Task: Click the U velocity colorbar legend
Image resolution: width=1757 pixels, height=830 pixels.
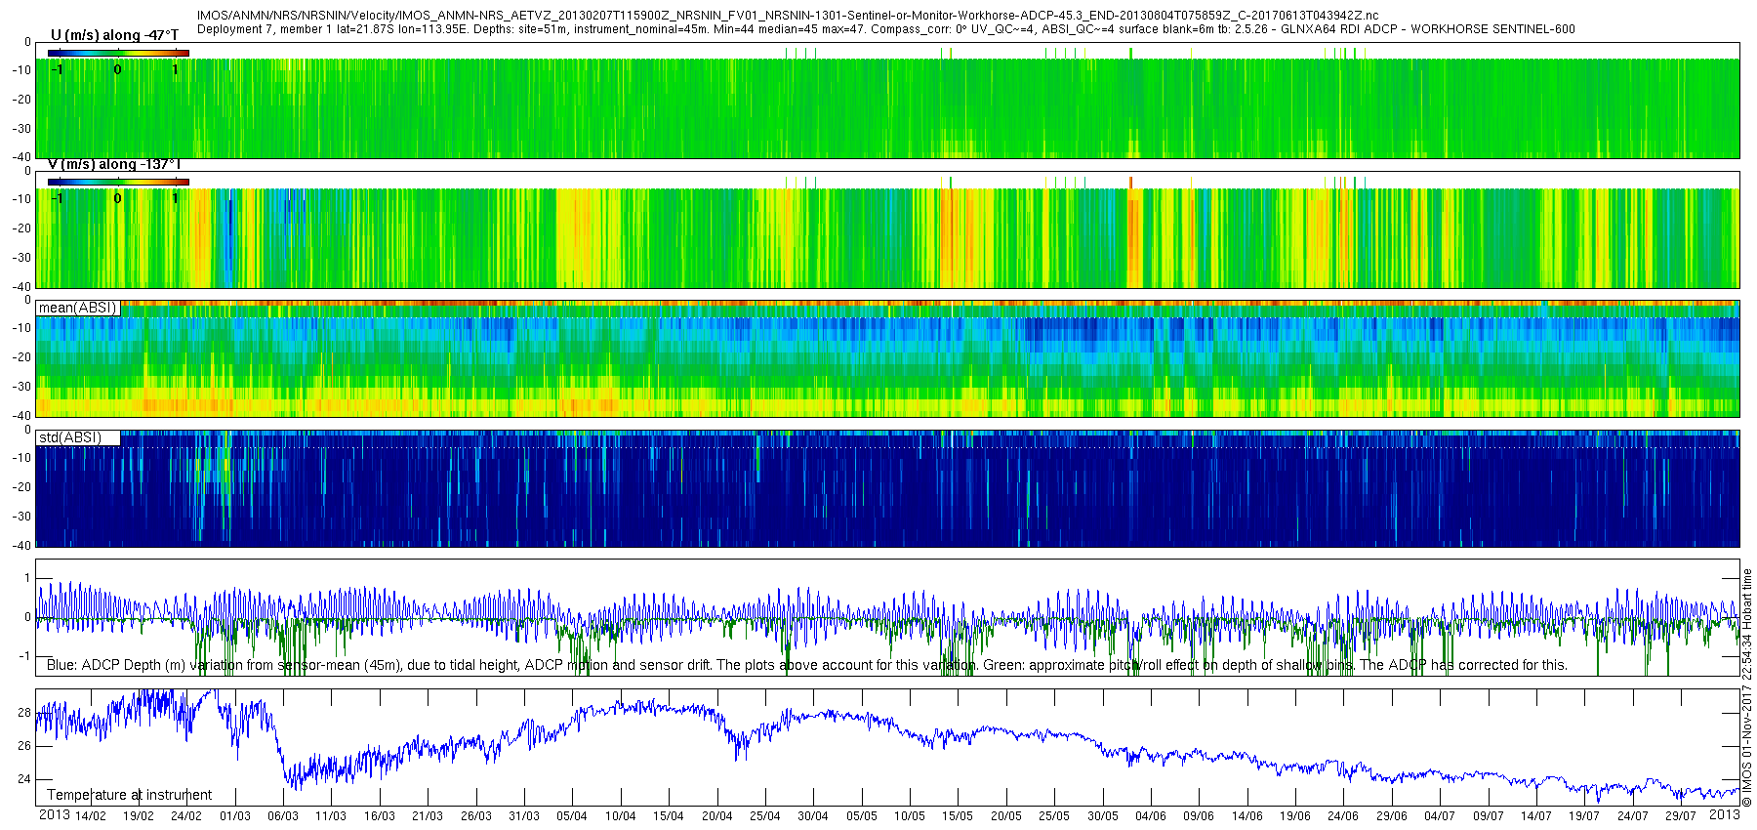Action: (x=118, y=53)
